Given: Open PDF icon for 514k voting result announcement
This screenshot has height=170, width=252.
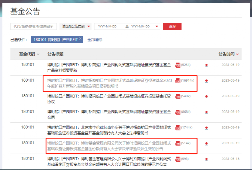Looking at the screenshot, I should pos(178,143).
